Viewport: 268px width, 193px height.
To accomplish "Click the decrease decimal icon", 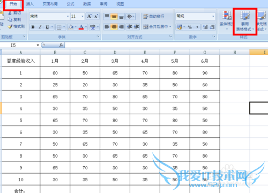I will (212, 27).
